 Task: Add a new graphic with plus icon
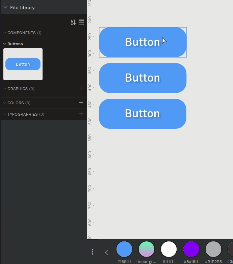tap(81, 88)
